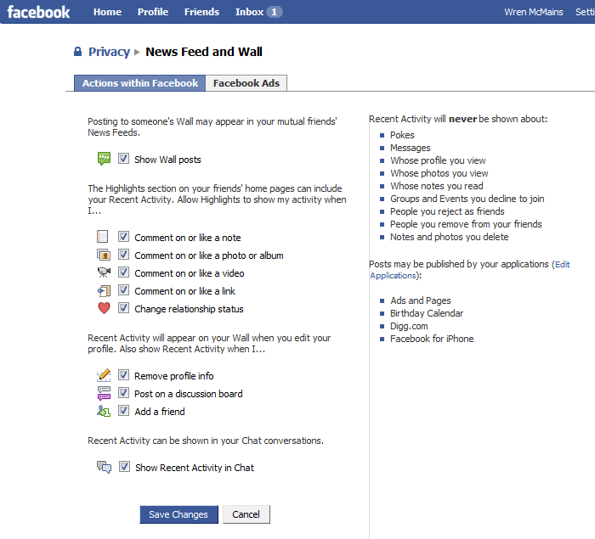Click the Inbox unread count badge
The height and width of the screenshot is (539, 595).
[274, 12]
